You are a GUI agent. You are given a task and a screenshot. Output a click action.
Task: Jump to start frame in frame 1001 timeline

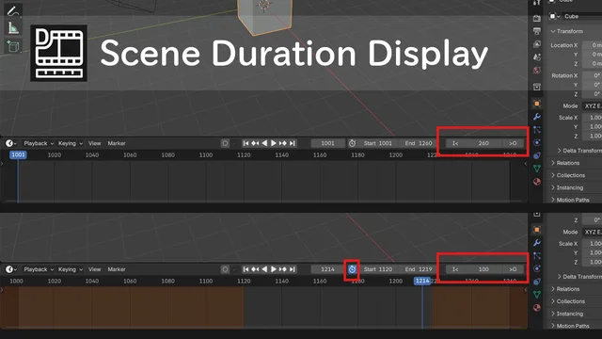[x=246, y=143]
